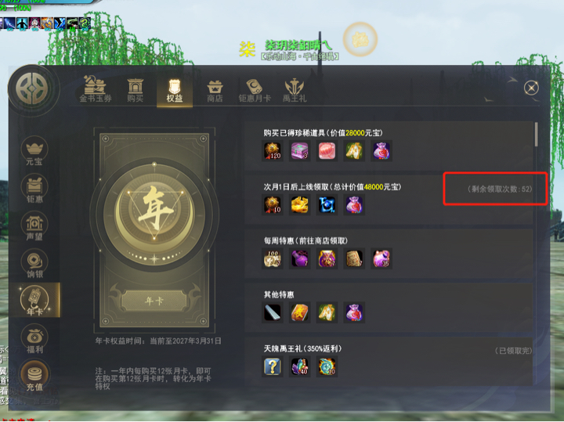Open the 充值 recharge icon

pos(34,377)
